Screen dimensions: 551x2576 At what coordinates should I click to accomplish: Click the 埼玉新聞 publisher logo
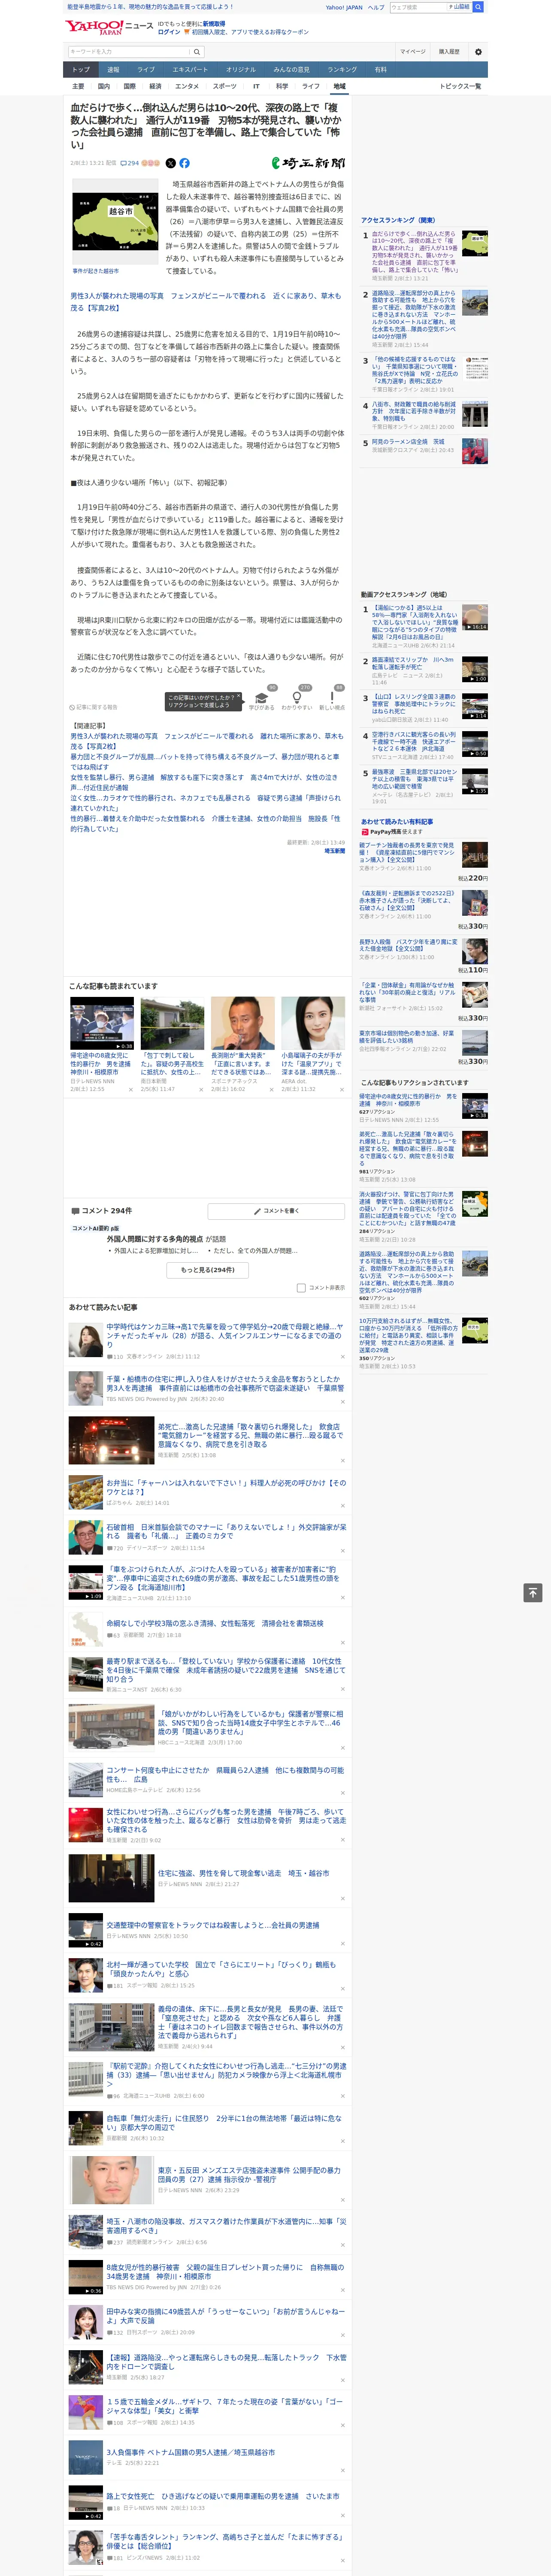click(x=308, y=163)
